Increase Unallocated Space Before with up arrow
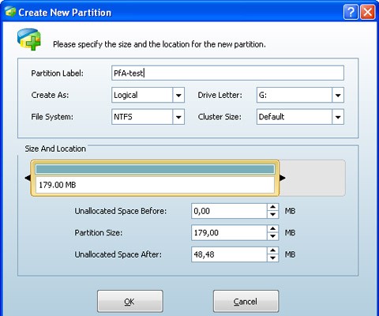379x316 pixels. (x=273, y=207)
